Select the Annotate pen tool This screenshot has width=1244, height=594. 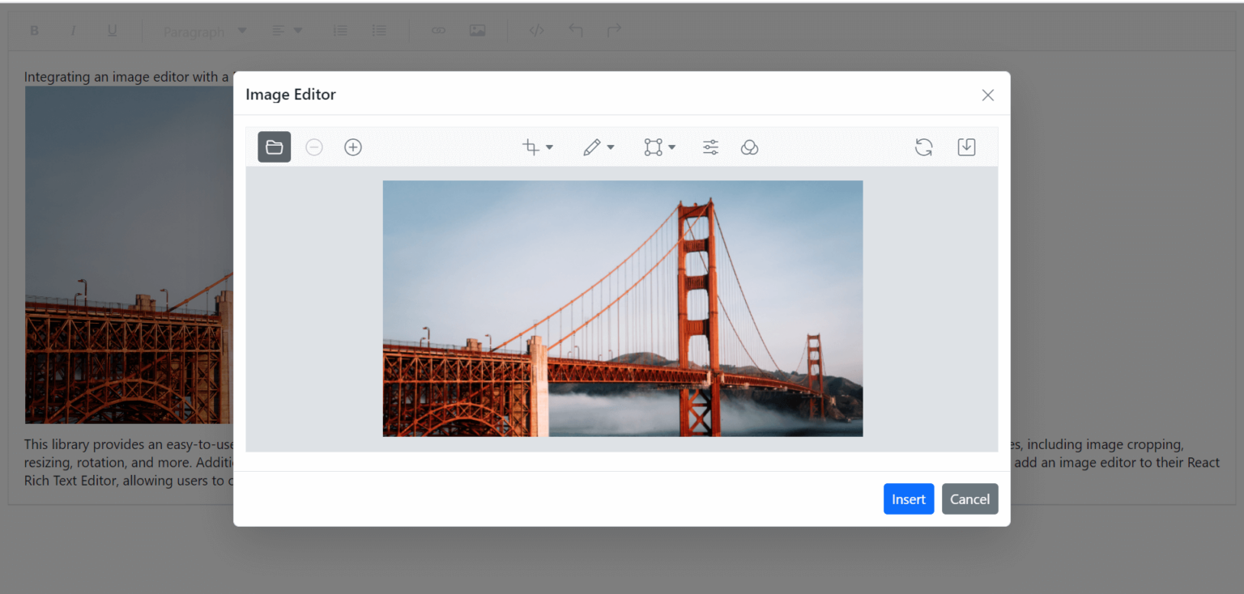click(x=593, y=146)
